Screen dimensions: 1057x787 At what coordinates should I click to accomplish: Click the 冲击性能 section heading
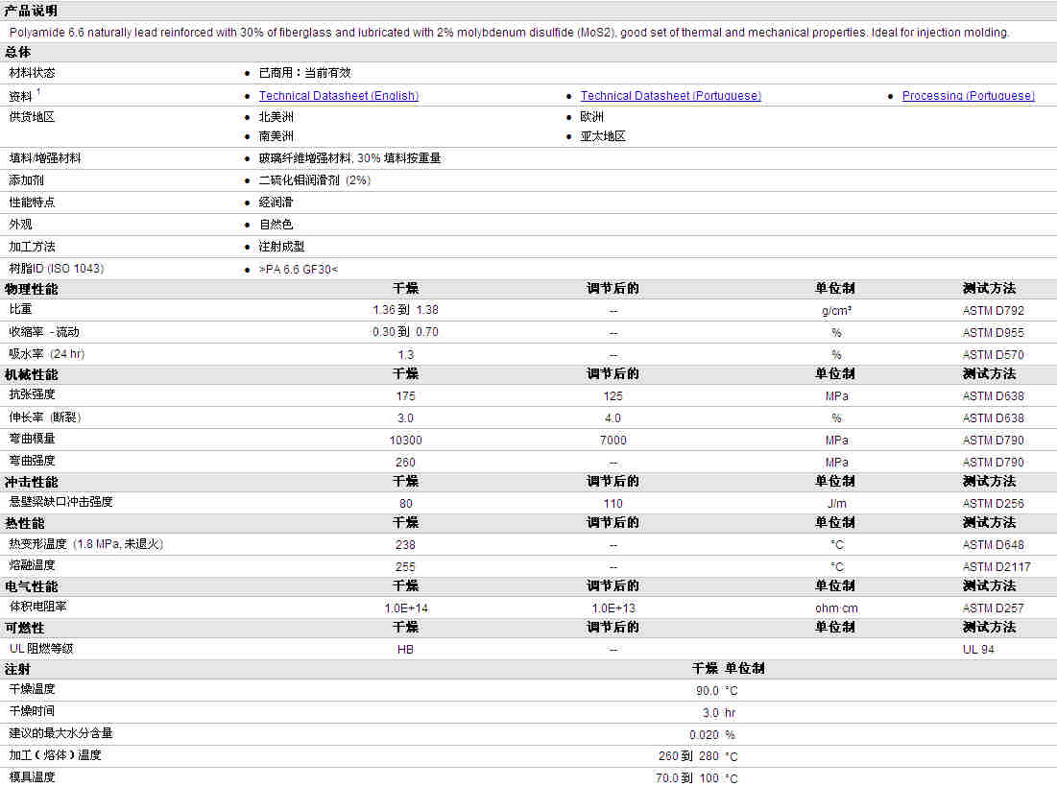(x=31, y=482)
